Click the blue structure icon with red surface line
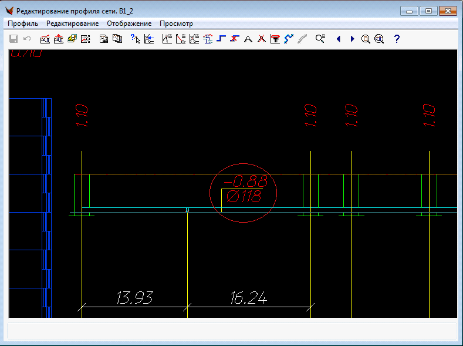This screenshot has width=463, height=346. tap(208, 39)
